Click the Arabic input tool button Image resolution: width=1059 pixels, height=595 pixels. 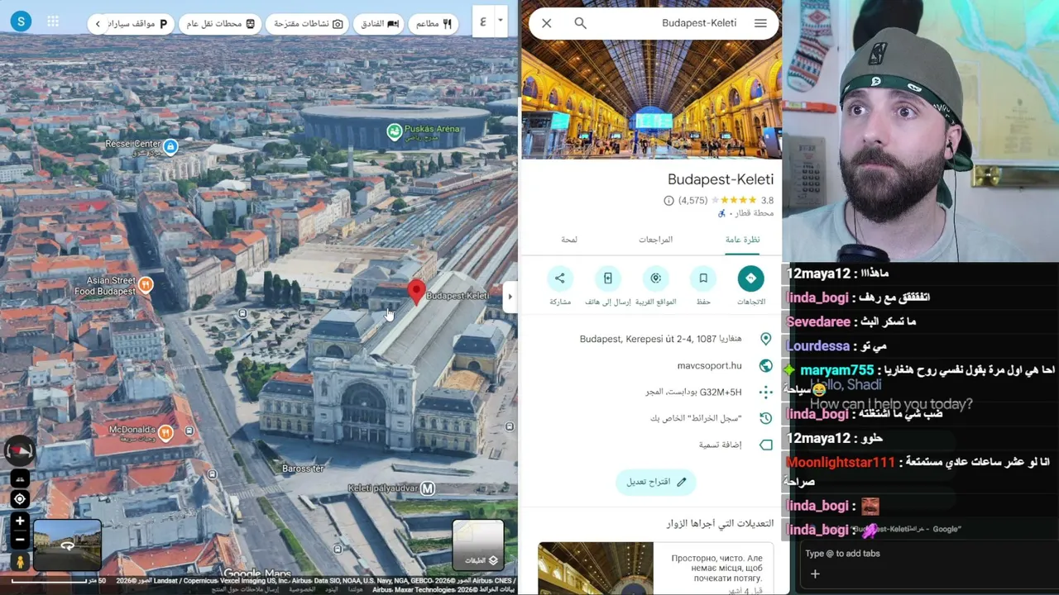[x=482, y=21]
